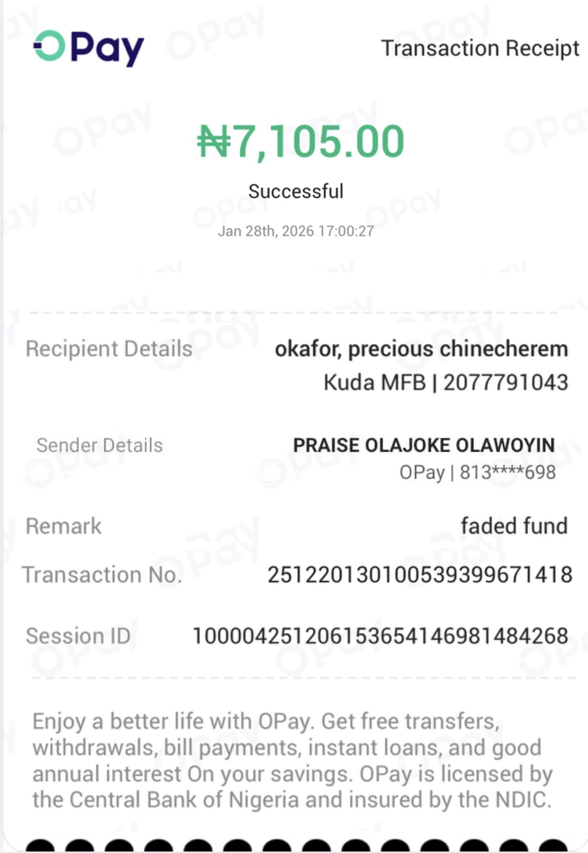Click the Remark label

[x=63, y=526]
